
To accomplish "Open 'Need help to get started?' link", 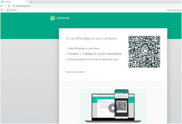I will [x=75, y=72].
